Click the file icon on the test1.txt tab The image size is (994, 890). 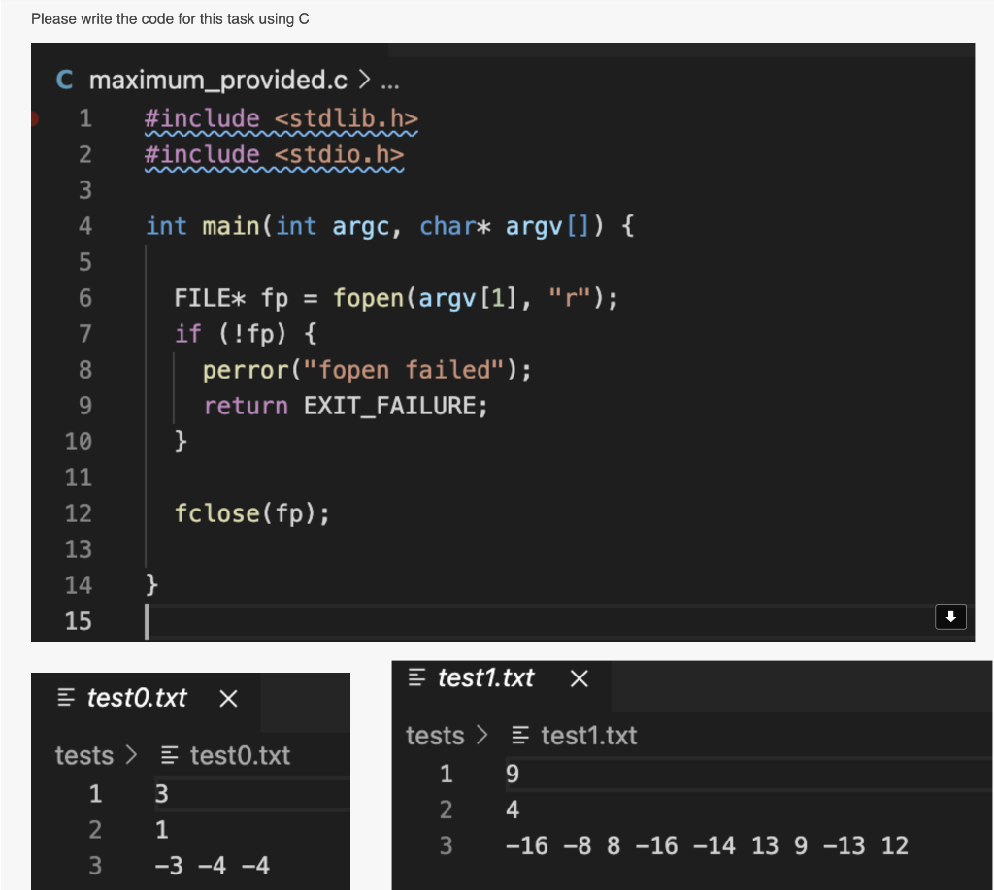[417, 678]
